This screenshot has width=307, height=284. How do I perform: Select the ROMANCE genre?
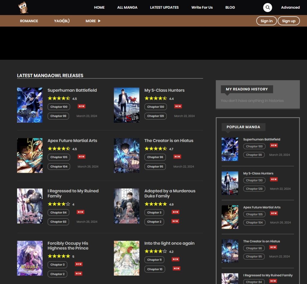point(29,21)
